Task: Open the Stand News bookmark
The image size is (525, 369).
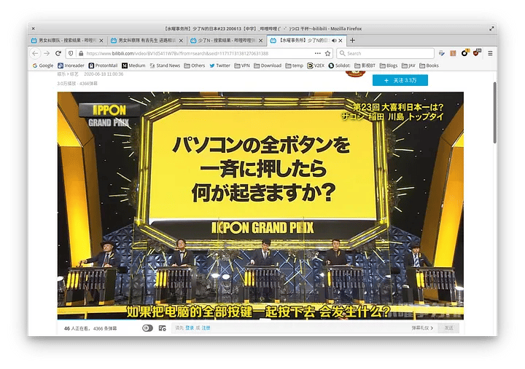Action: click(165, 66)
